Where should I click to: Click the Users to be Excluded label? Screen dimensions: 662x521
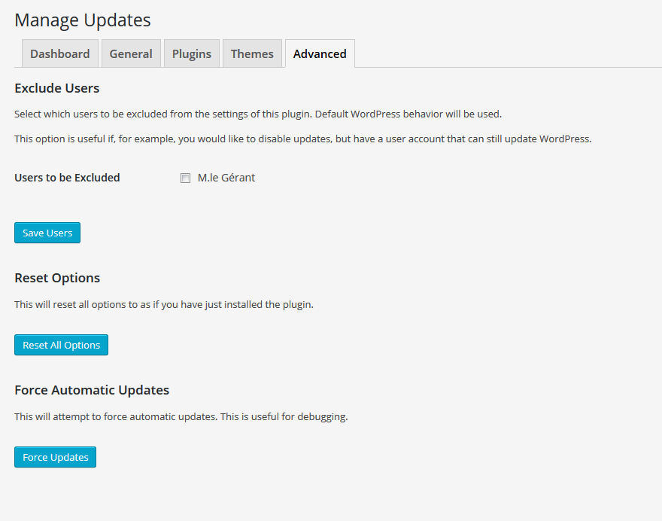pyautogui.click(x=67, y=178)
